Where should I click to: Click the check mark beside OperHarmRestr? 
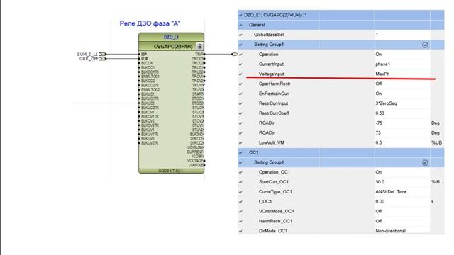pyautogui.click(x=240, y=84)
